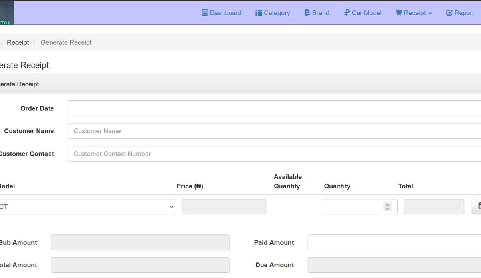Click the Report checkmark icon
Viewport: 481px width, 278px height.
pyautogui.click(x=449, y=13)
